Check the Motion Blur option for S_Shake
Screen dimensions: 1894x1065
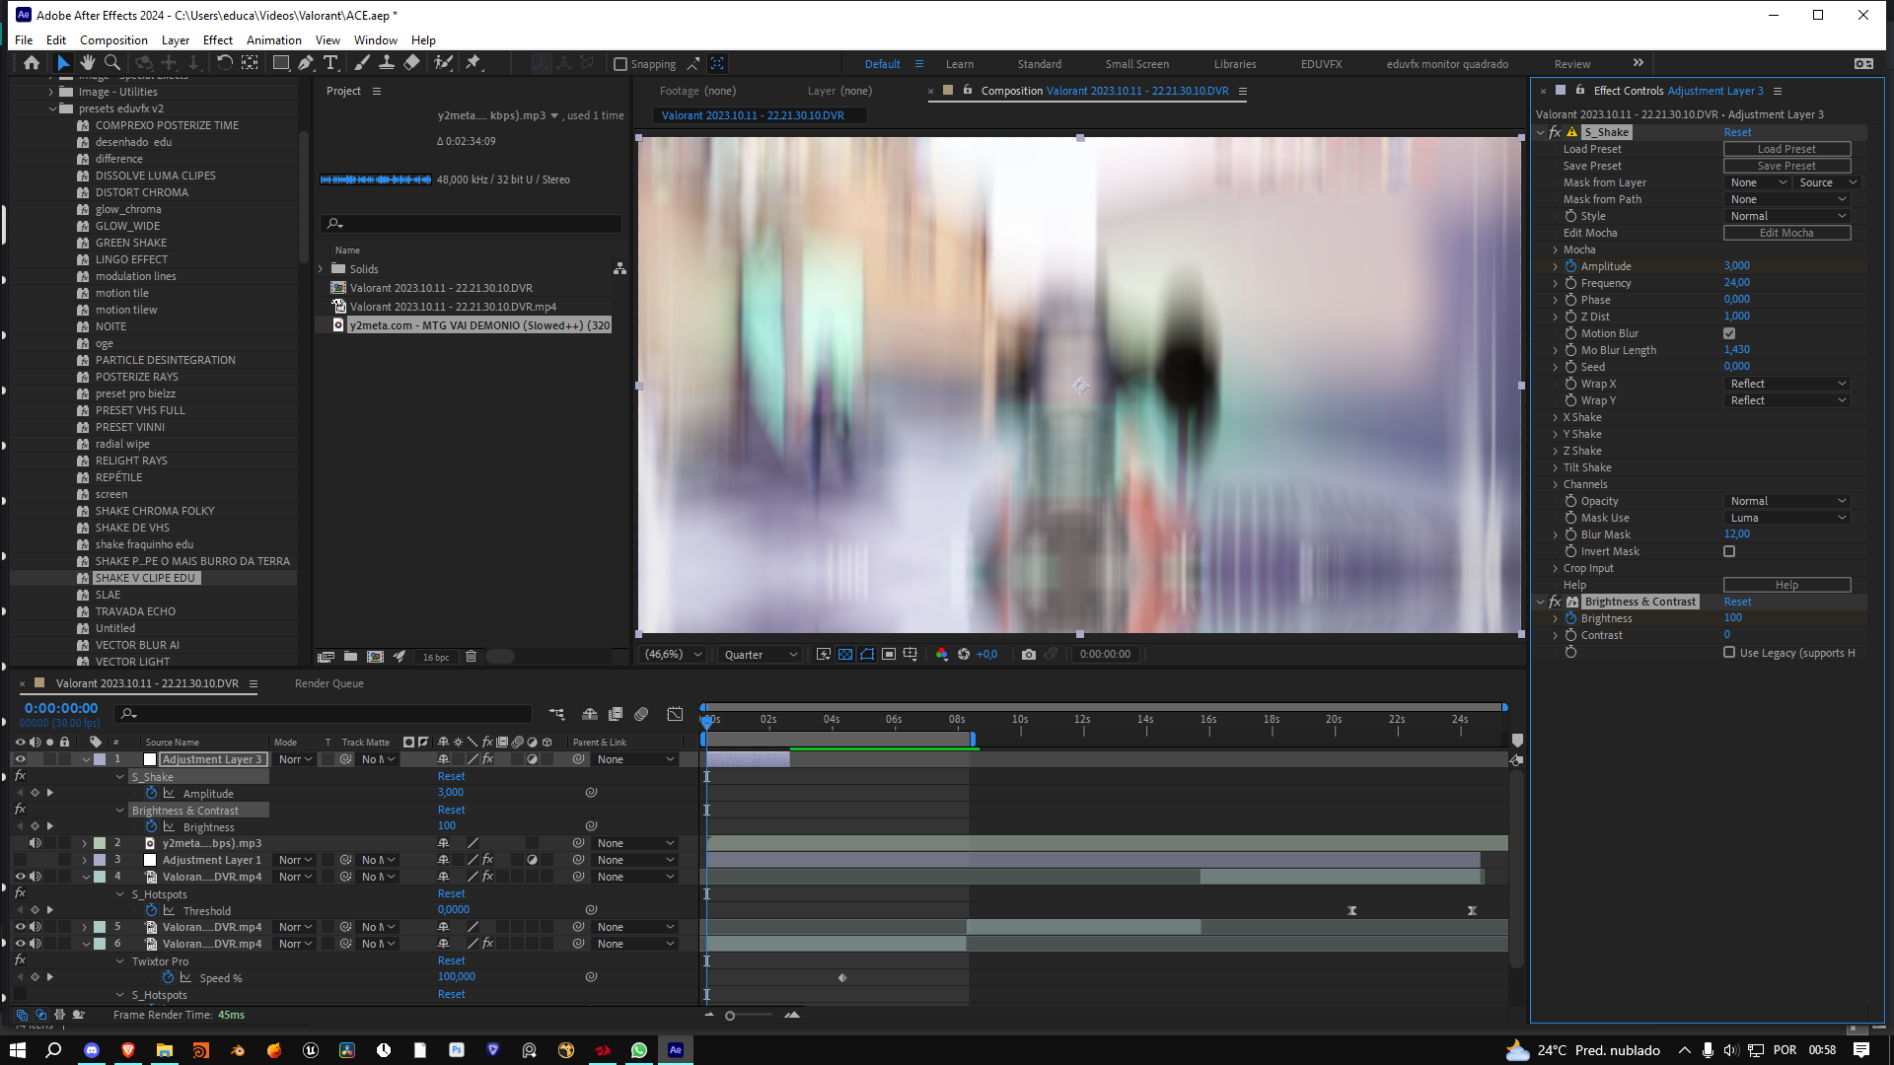tap(1728, 333)
